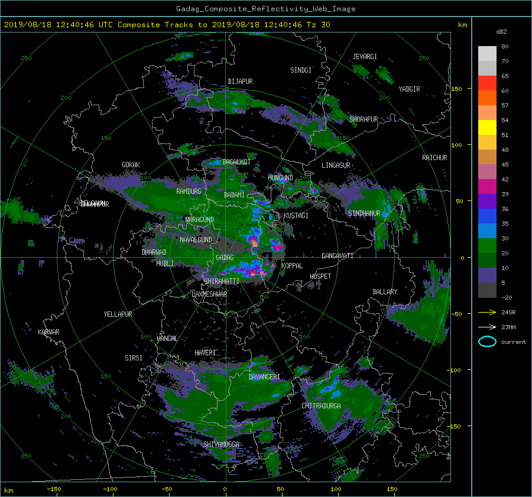Image resolution: width=532 pixels, height=497 pixels.
Task: Pick the magenta 39-42 dBZ legend swatch
Action: [x=487, y=187]
